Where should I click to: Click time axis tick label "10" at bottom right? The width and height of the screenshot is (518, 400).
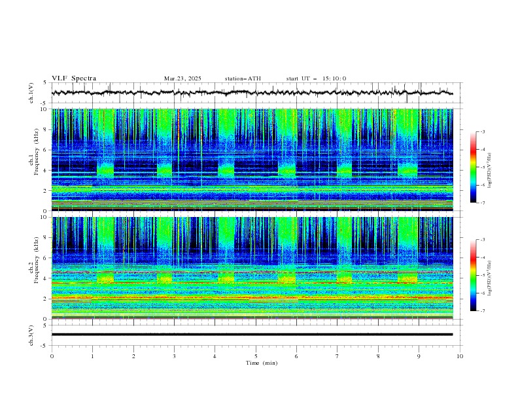(460, 356)
